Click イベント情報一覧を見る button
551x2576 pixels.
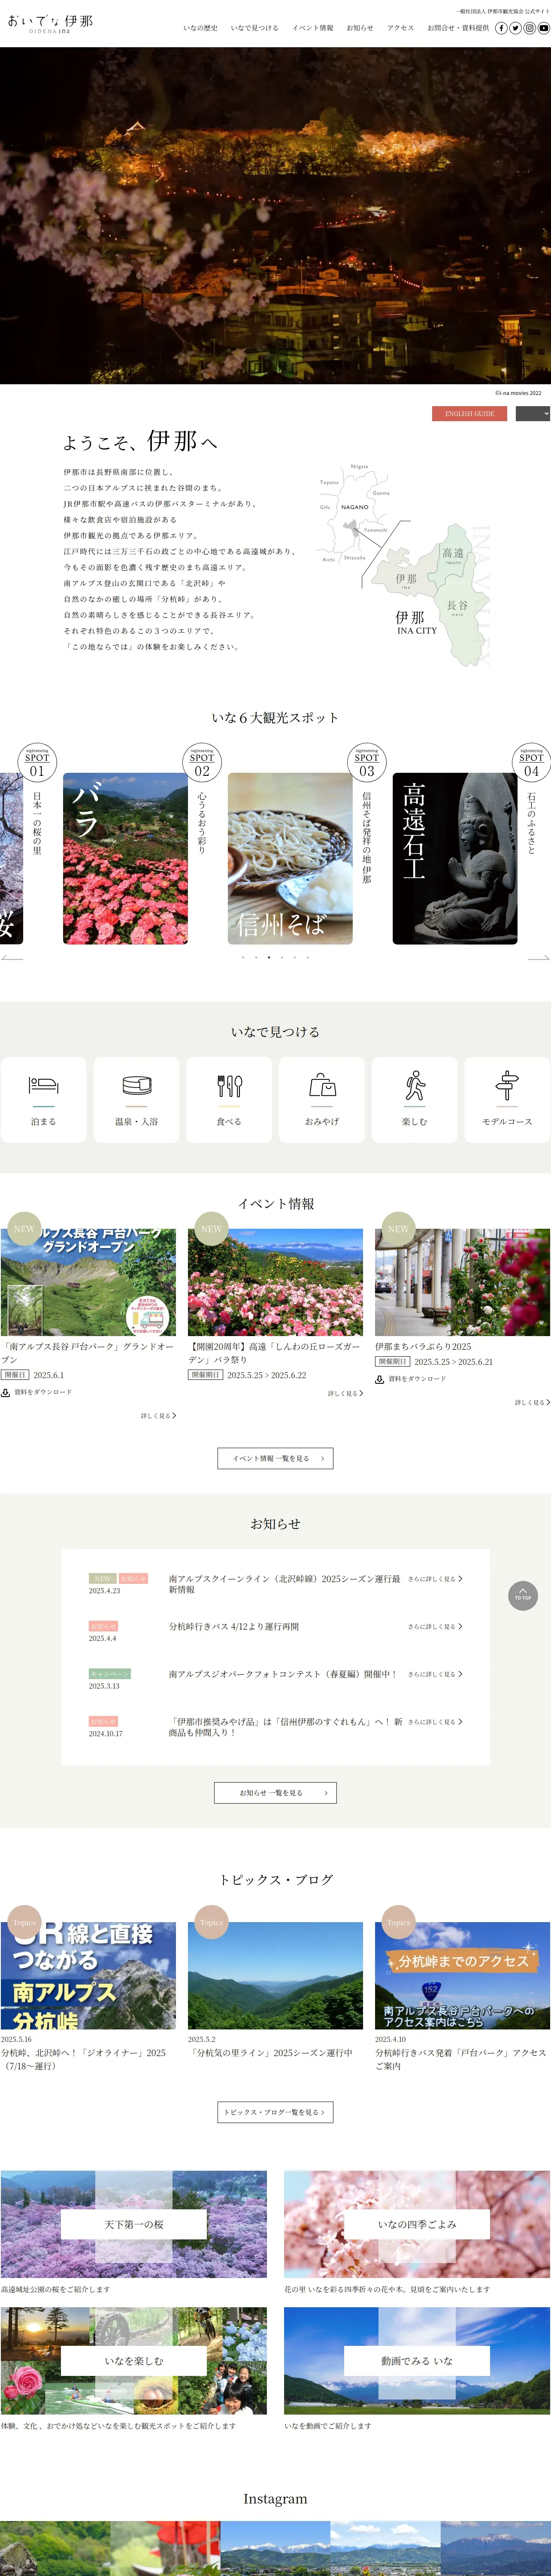point(275,1458)
